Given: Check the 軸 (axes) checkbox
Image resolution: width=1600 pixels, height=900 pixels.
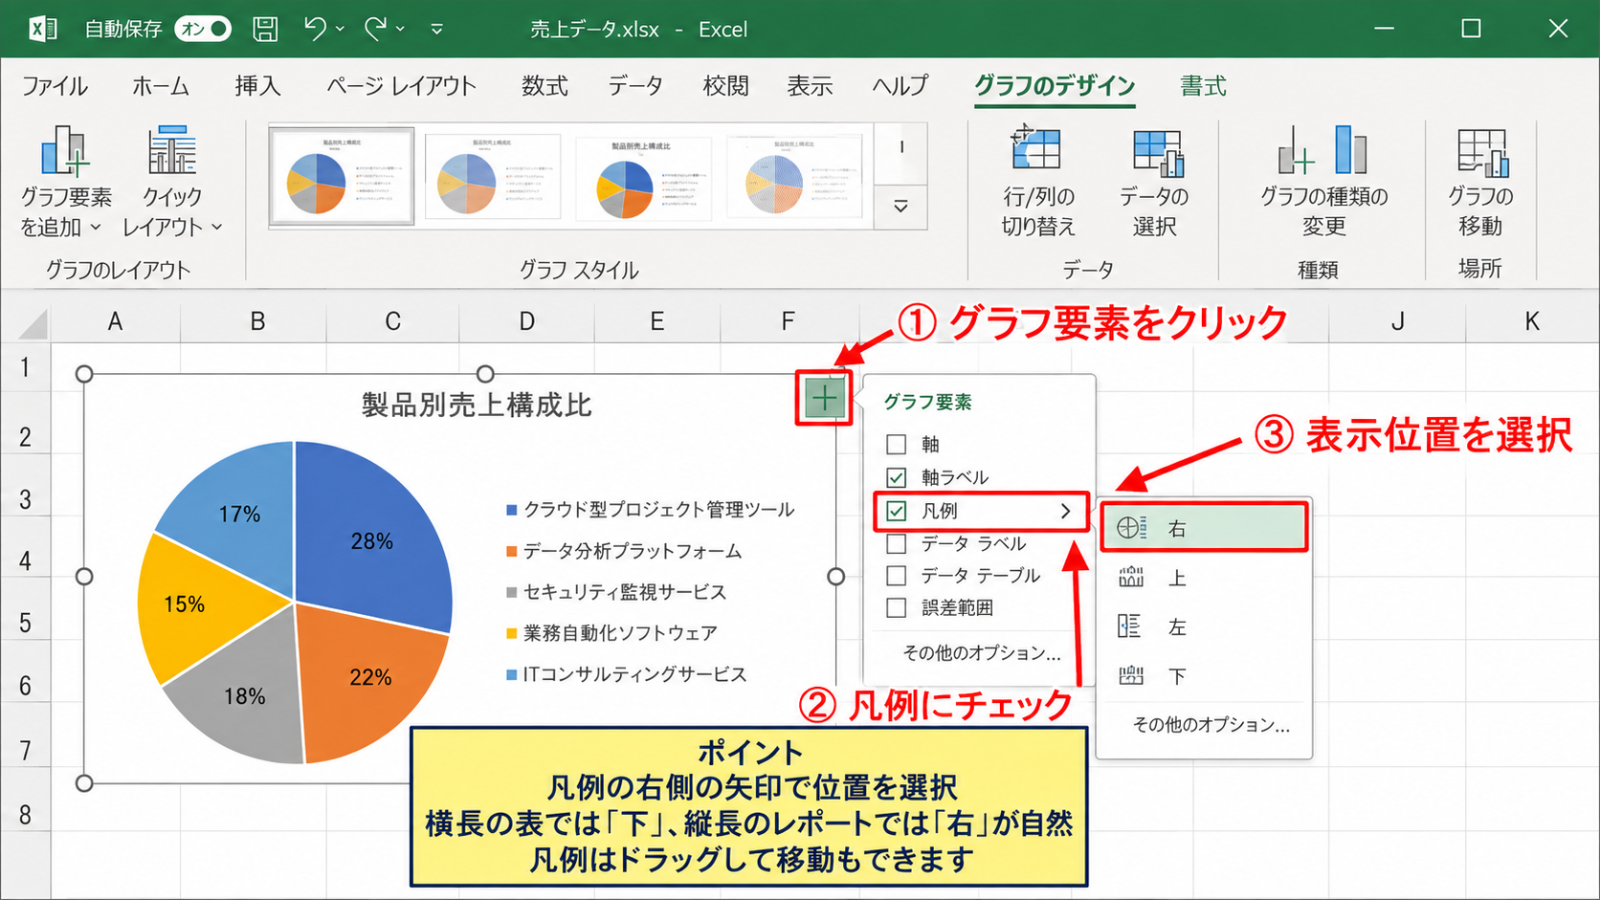Looking at the screenshot, I should [x=897, y=445].
